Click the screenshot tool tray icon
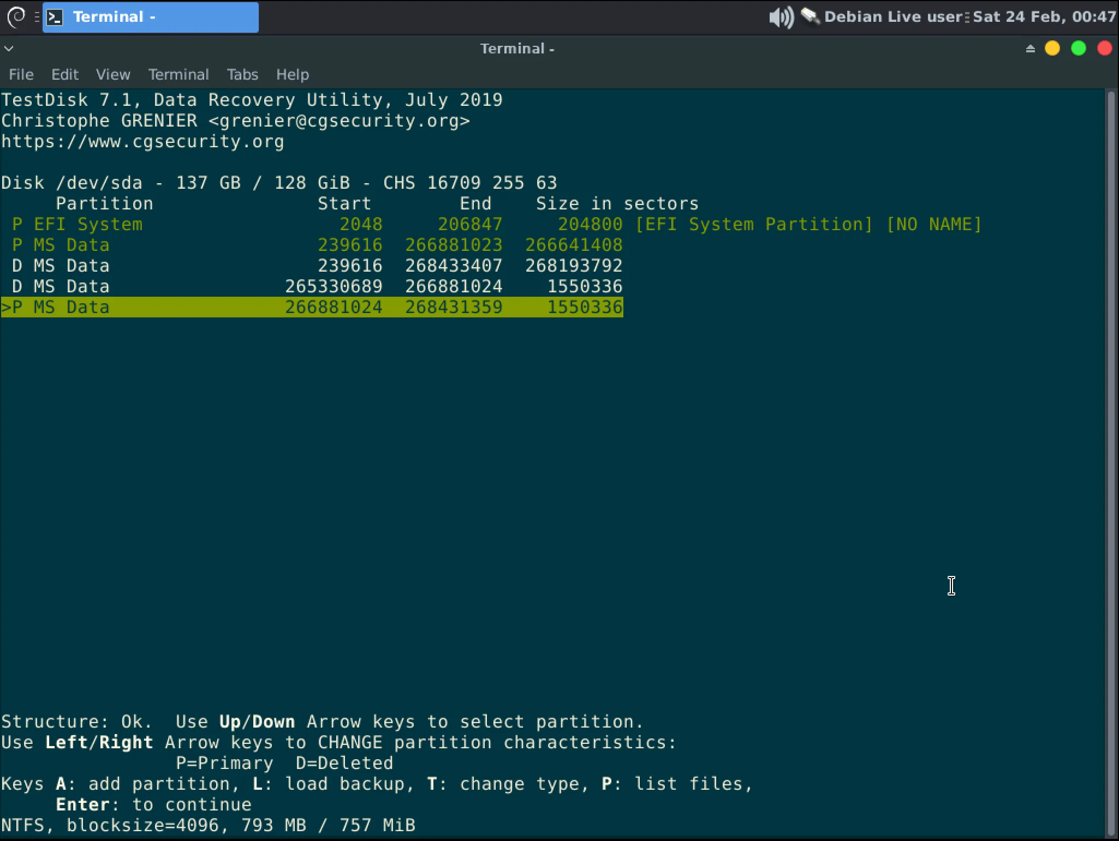Image resolution: width=1119 pixels, height=841 pixels. tap(810, 17)
